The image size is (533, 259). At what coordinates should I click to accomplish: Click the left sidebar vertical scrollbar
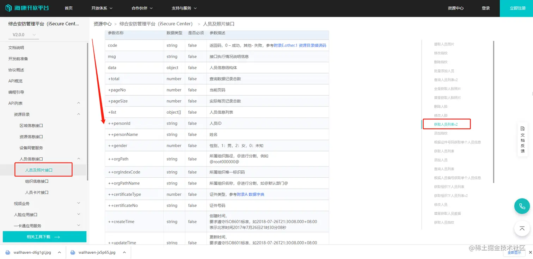(87, 111)
